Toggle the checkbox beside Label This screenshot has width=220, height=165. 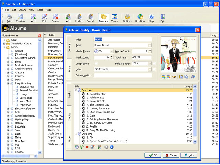click(154, 69)
